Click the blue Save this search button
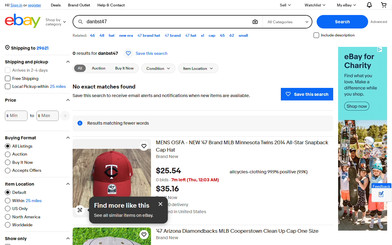The height and width of the screenshot is (245, 392). (307, 94)
